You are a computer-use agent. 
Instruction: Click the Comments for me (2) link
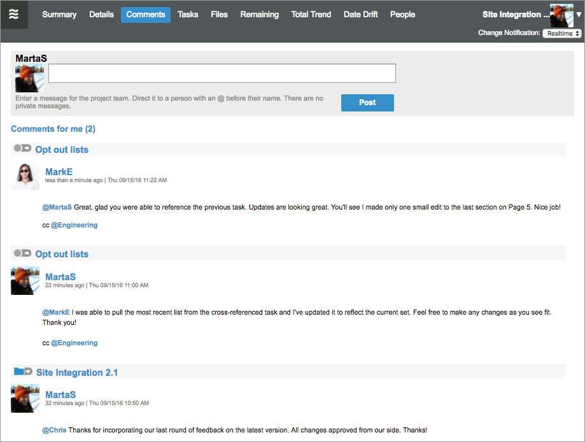[53, 129]
